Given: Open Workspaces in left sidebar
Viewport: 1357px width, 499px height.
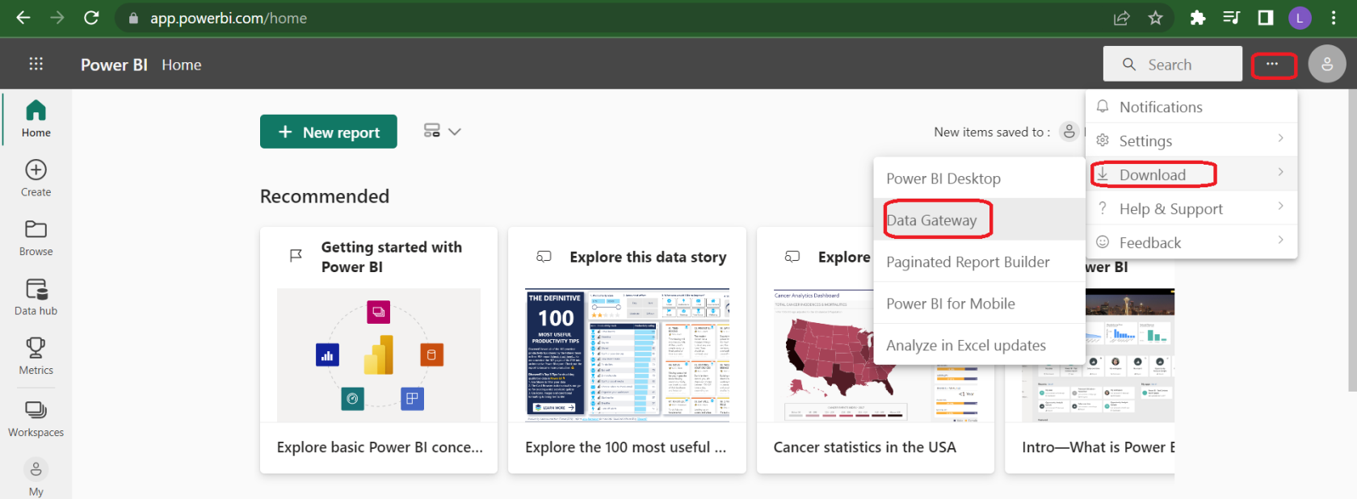Looking at the screenshot, I should [36, 419].
